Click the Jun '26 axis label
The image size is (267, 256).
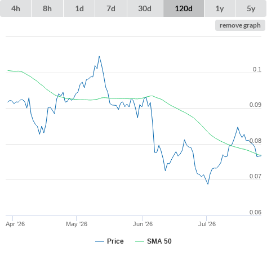point(143,224)
